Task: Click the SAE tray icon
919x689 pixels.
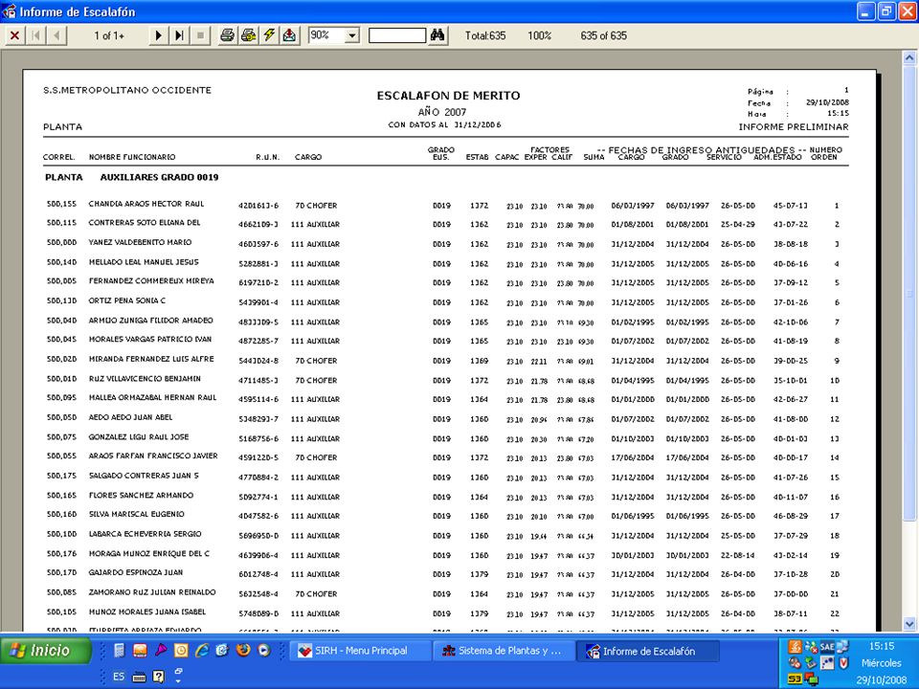Action: (x=826, y=647)
